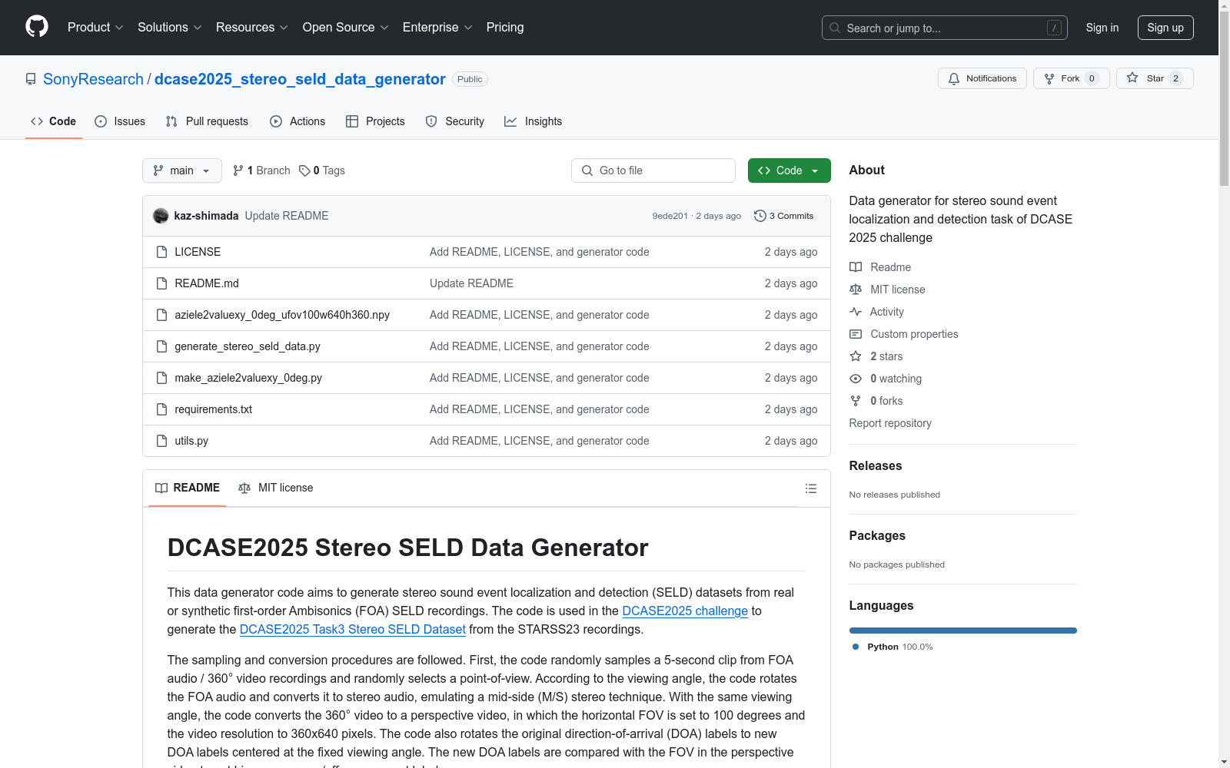Click file icon beside aziele2valuexy npy file
This screenshot has width=1230, height=768.
(x=161, y=315)
